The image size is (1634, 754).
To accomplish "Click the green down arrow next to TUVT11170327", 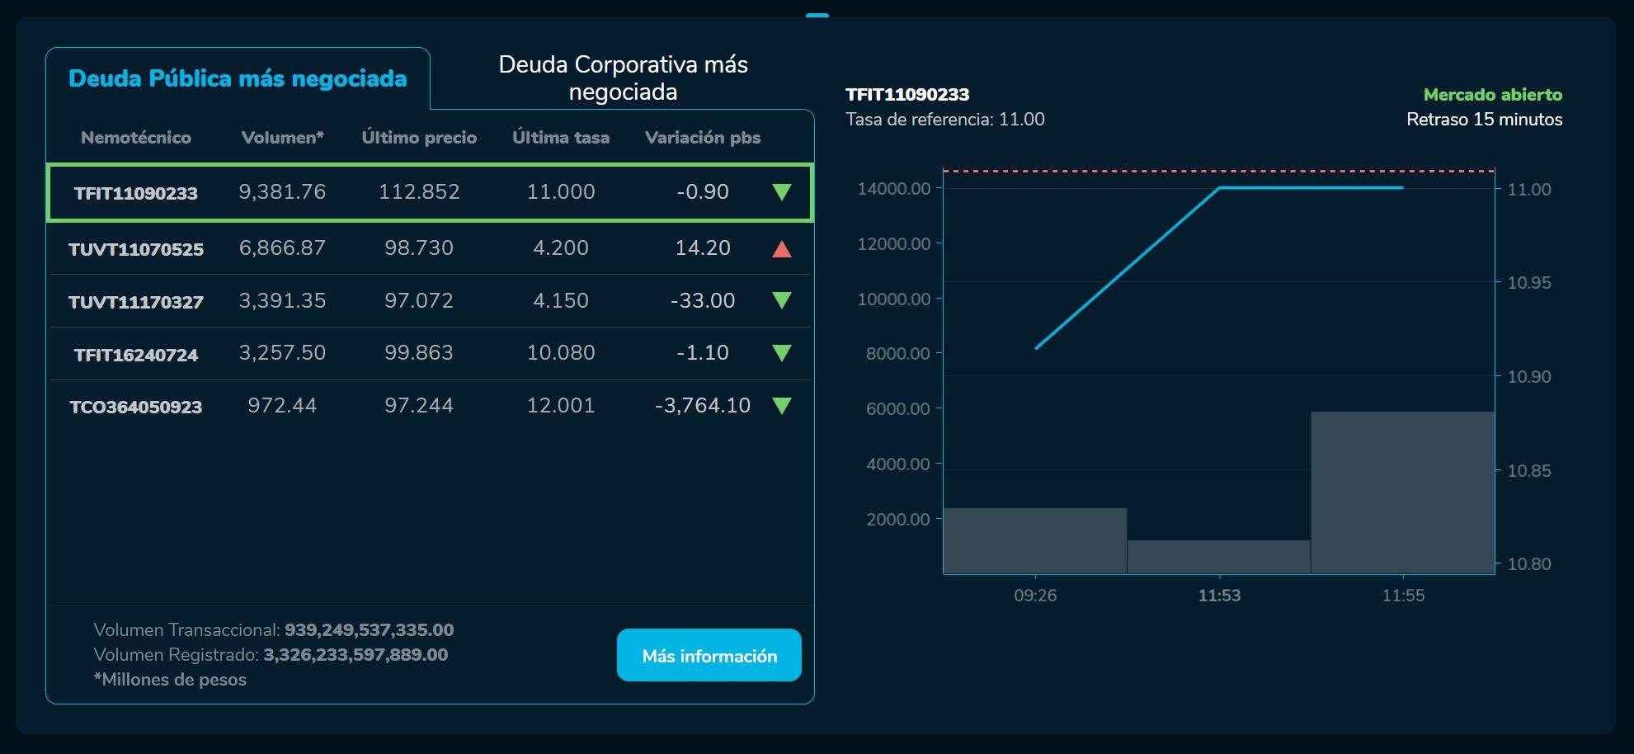I will pyautogui.click(x=782, y=301).
